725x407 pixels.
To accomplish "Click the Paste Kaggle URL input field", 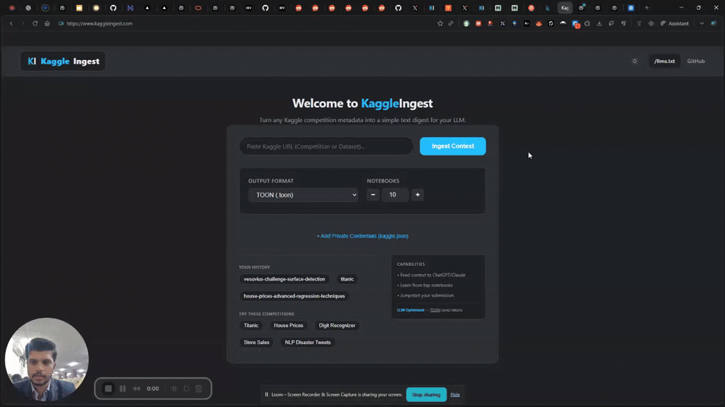I will tap(326, 146).
